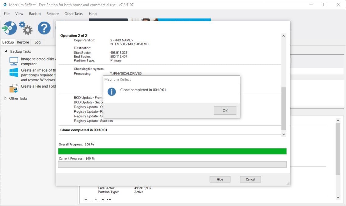Click the backup disc toolbar icon

[9, 28]
